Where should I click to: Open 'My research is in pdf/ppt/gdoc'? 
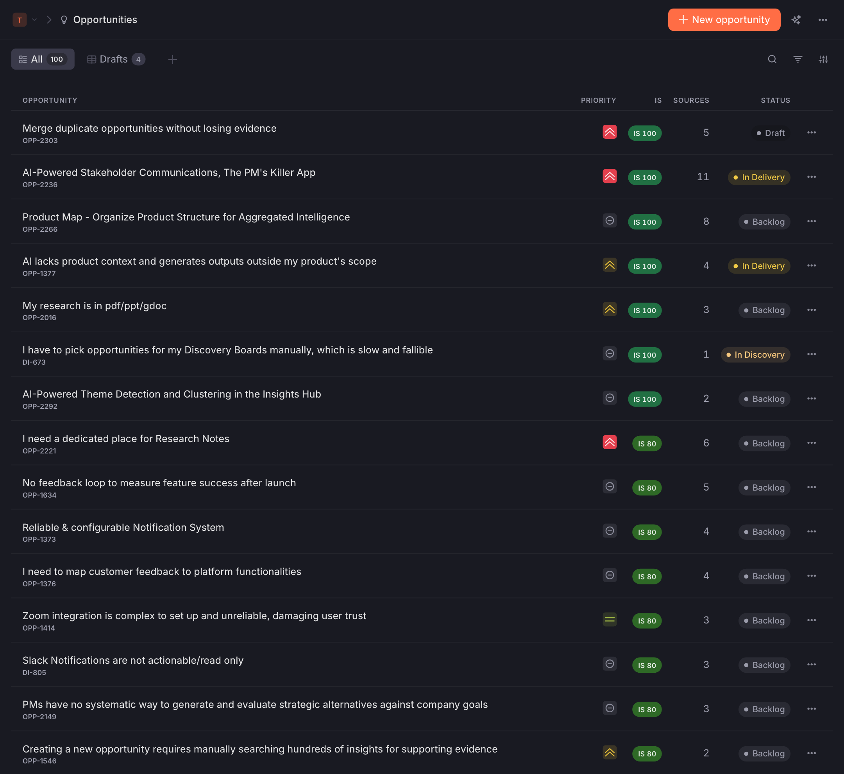[95, 306]
